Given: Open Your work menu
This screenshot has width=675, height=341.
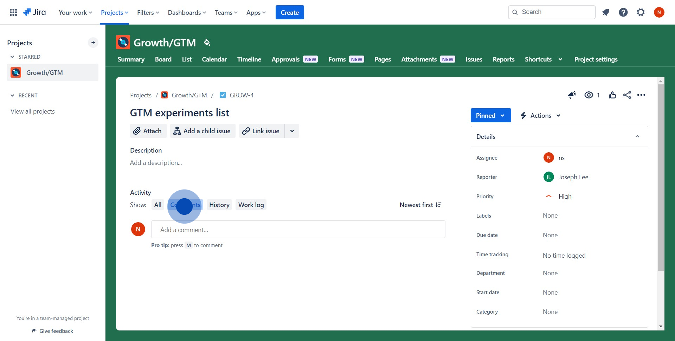Looking at the screenshot, I should point(75,12).
